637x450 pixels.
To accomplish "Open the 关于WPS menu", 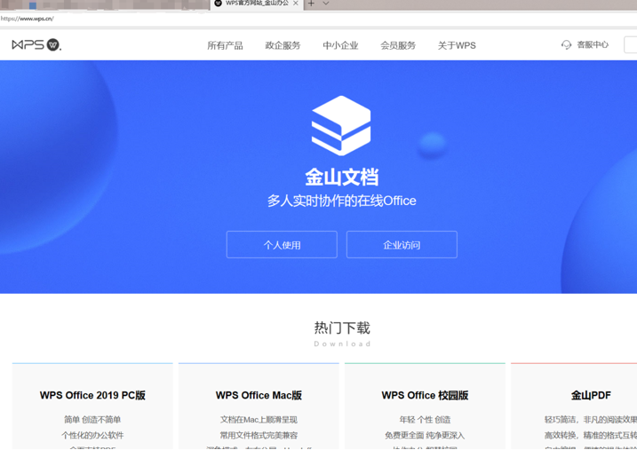I will (x=457, y=45).
